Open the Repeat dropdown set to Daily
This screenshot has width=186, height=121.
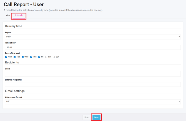coord(93,37)
